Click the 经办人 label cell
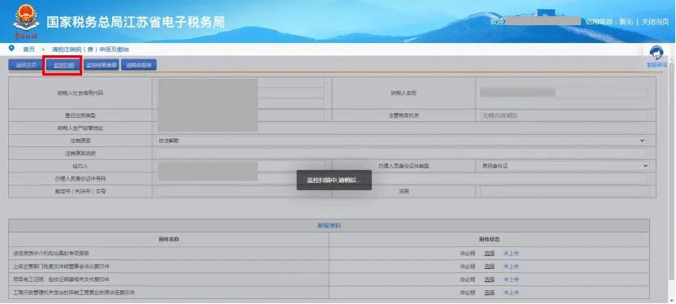Screen dimensions: 676x304 click(81, 166)
